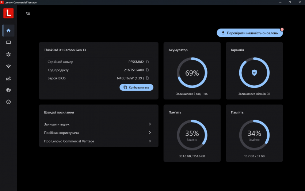Viewport: 305px width, 191px height.
Task: Open the Device laptop section in sidebar
Action: (x=8, y=42)
